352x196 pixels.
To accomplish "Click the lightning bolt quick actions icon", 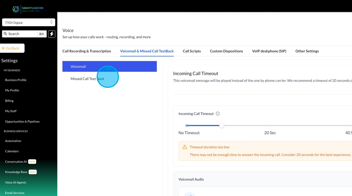I will pyautogui.click(x=52, y=34).
